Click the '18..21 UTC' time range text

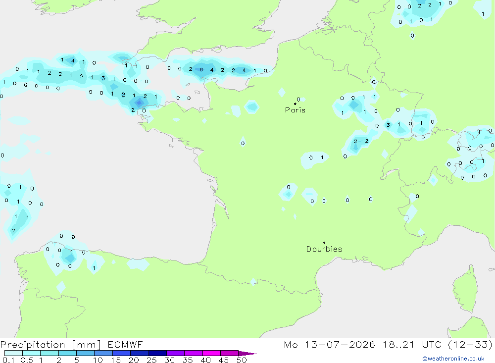(x=412, y=344)
